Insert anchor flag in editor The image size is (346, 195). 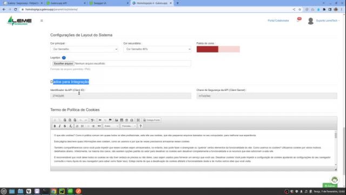click(110, 120)
